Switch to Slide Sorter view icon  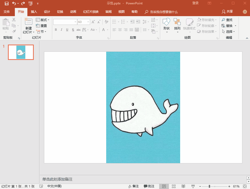click(x=174, y=186)
